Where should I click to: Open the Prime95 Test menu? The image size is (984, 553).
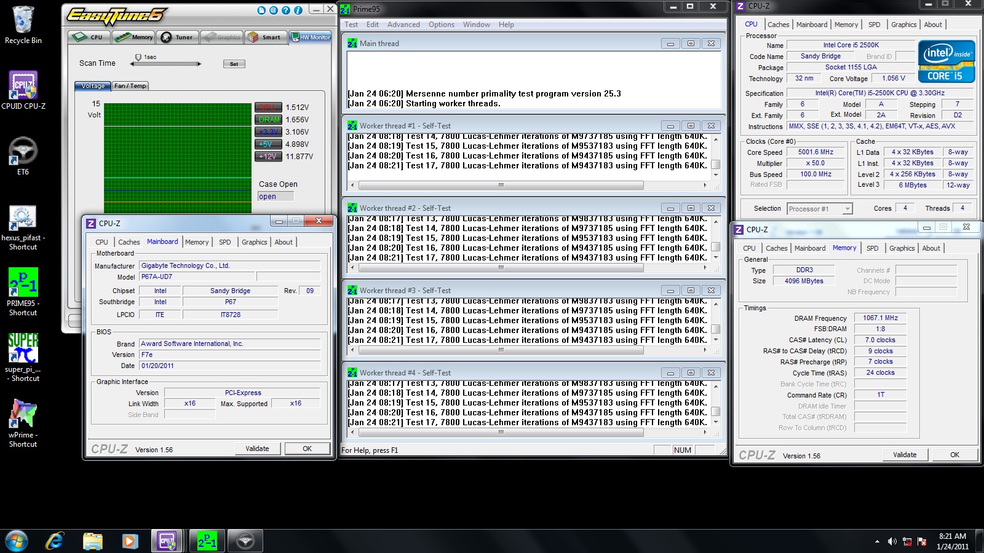[351, 25]
